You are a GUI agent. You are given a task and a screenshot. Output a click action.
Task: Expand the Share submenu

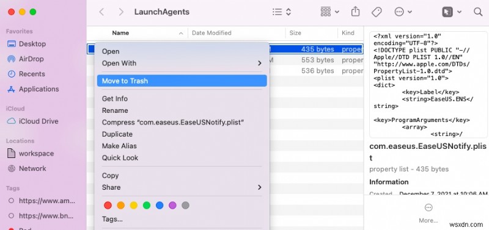(x=182, y=187)
